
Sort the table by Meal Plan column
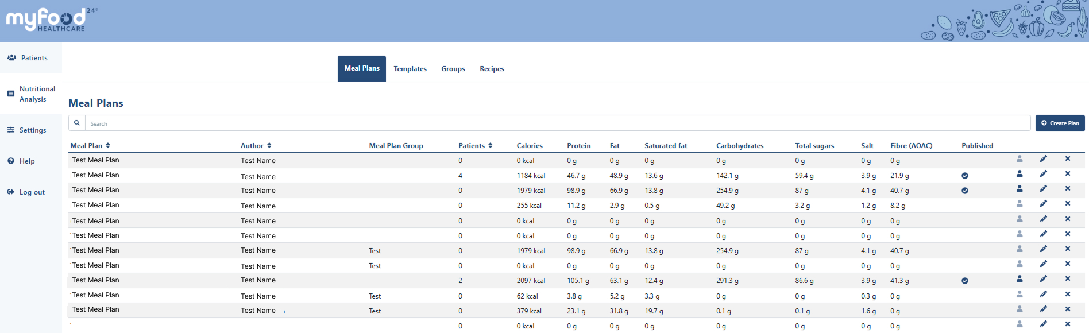[x=107, y=146]
